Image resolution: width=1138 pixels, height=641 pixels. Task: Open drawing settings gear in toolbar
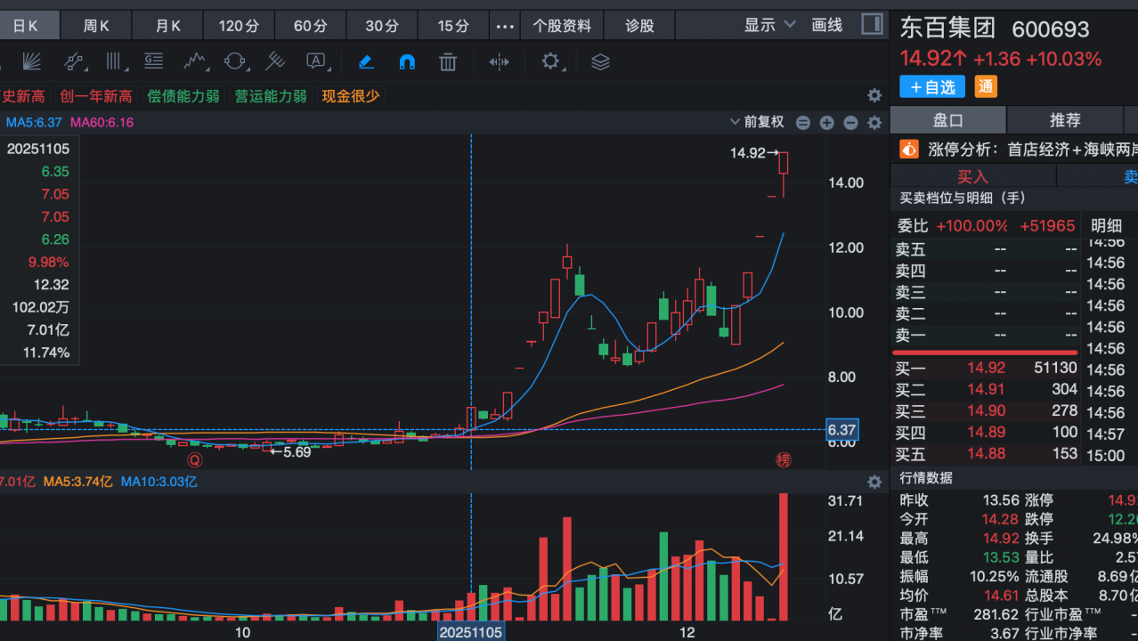(550, 61)
